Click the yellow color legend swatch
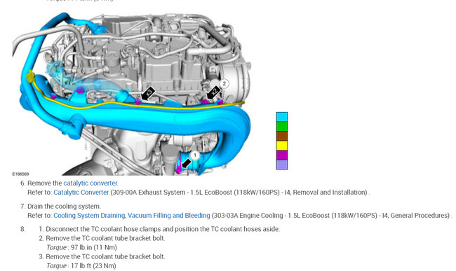This screenshot has height=271, width=456. click(282, 146)
